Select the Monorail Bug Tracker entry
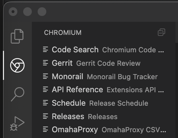 pos(103,76)
